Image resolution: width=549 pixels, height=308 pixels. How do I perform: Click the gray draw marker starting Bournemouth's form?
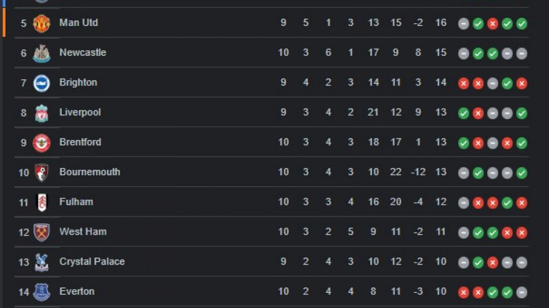tap(463, 172)
